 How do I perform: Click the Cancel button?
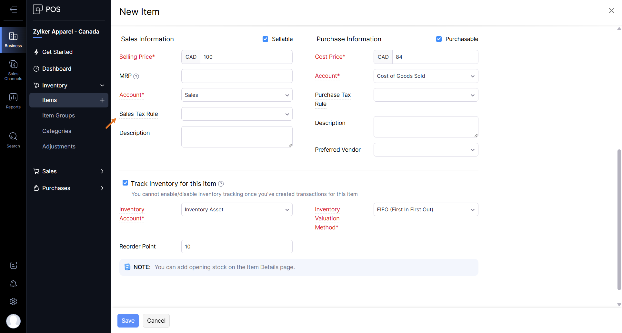[156, 320]
